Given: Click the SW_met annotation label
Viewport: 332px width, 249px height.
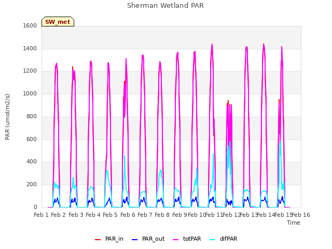Looking at the screenshot, I should 58,22.
